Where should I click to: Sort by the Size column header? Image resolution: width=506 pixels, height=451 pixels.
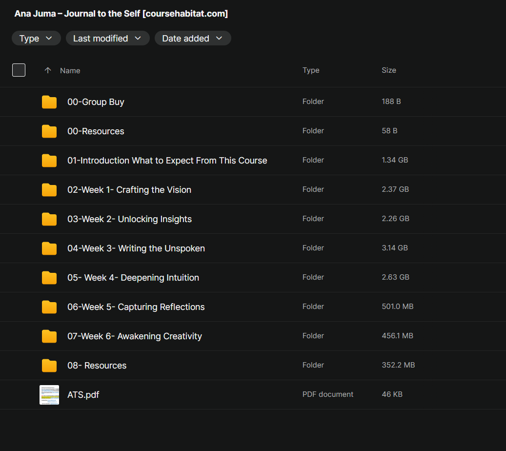point(389,70)
